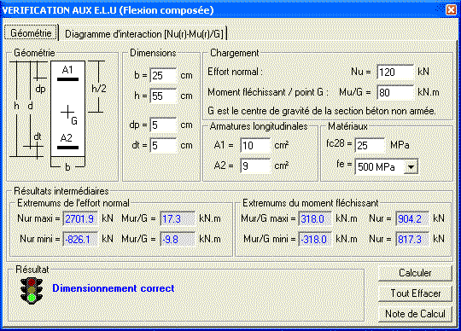Image resolution: width=461 pixels, height=331 pixels.
Task: Click the Extremums de l'effort normal heading
Action: 73,203
